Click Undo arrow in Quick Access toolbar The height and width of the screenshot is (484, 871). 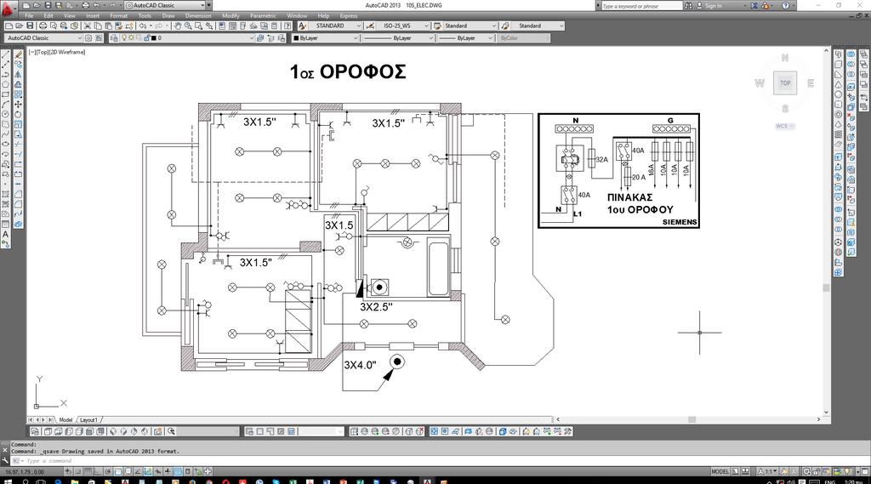(x=97, y=5)
